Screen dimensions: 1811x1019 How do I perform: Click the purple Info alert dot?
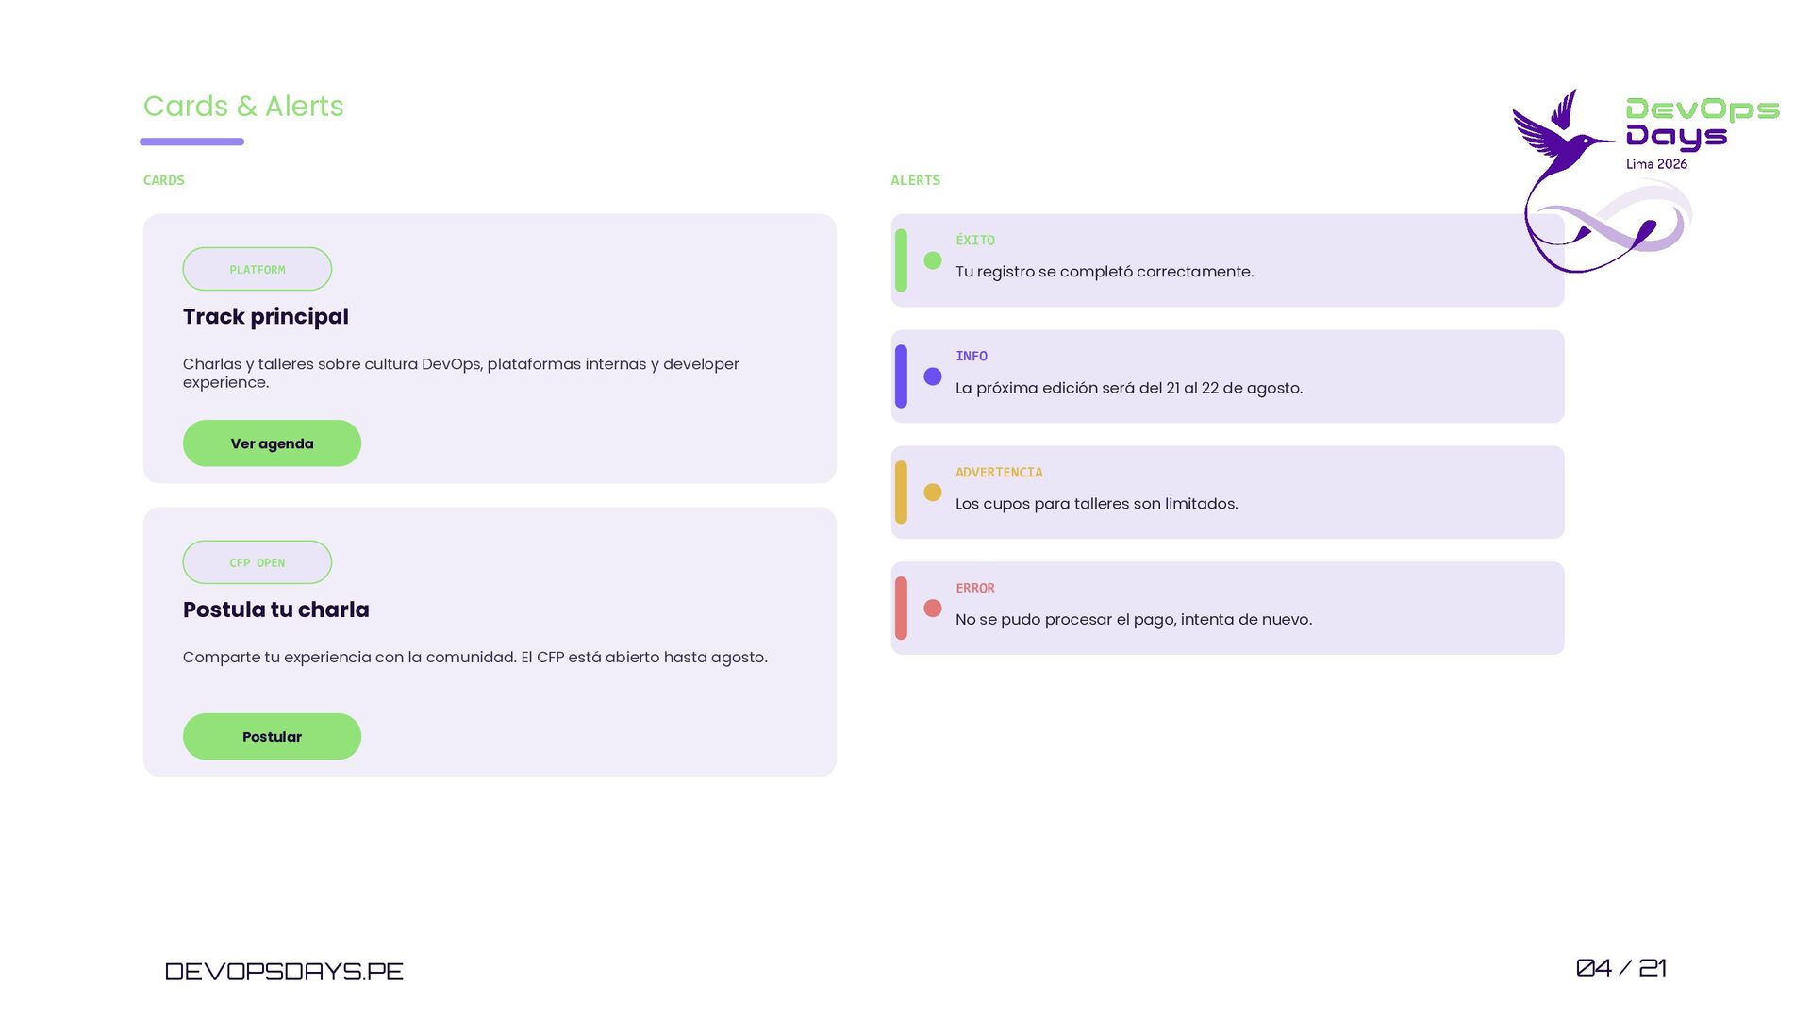[933, 376]
